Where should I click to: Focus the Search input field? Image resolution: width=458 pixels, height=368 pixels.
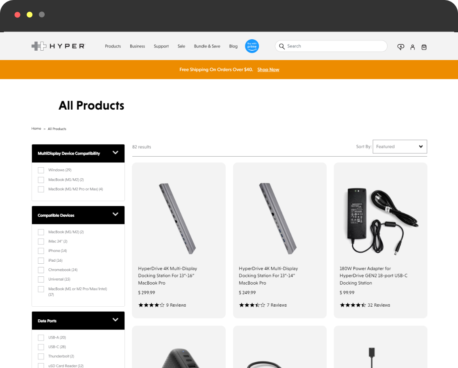tap(331, 46)
